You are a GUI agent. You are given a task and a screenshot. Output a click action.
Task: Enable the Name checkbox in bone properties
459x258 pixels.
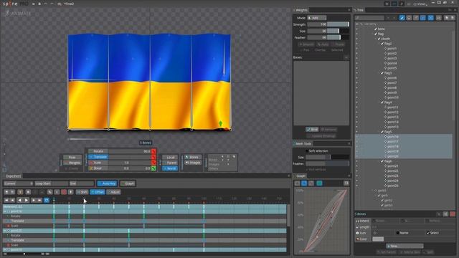tap(398, 233)
